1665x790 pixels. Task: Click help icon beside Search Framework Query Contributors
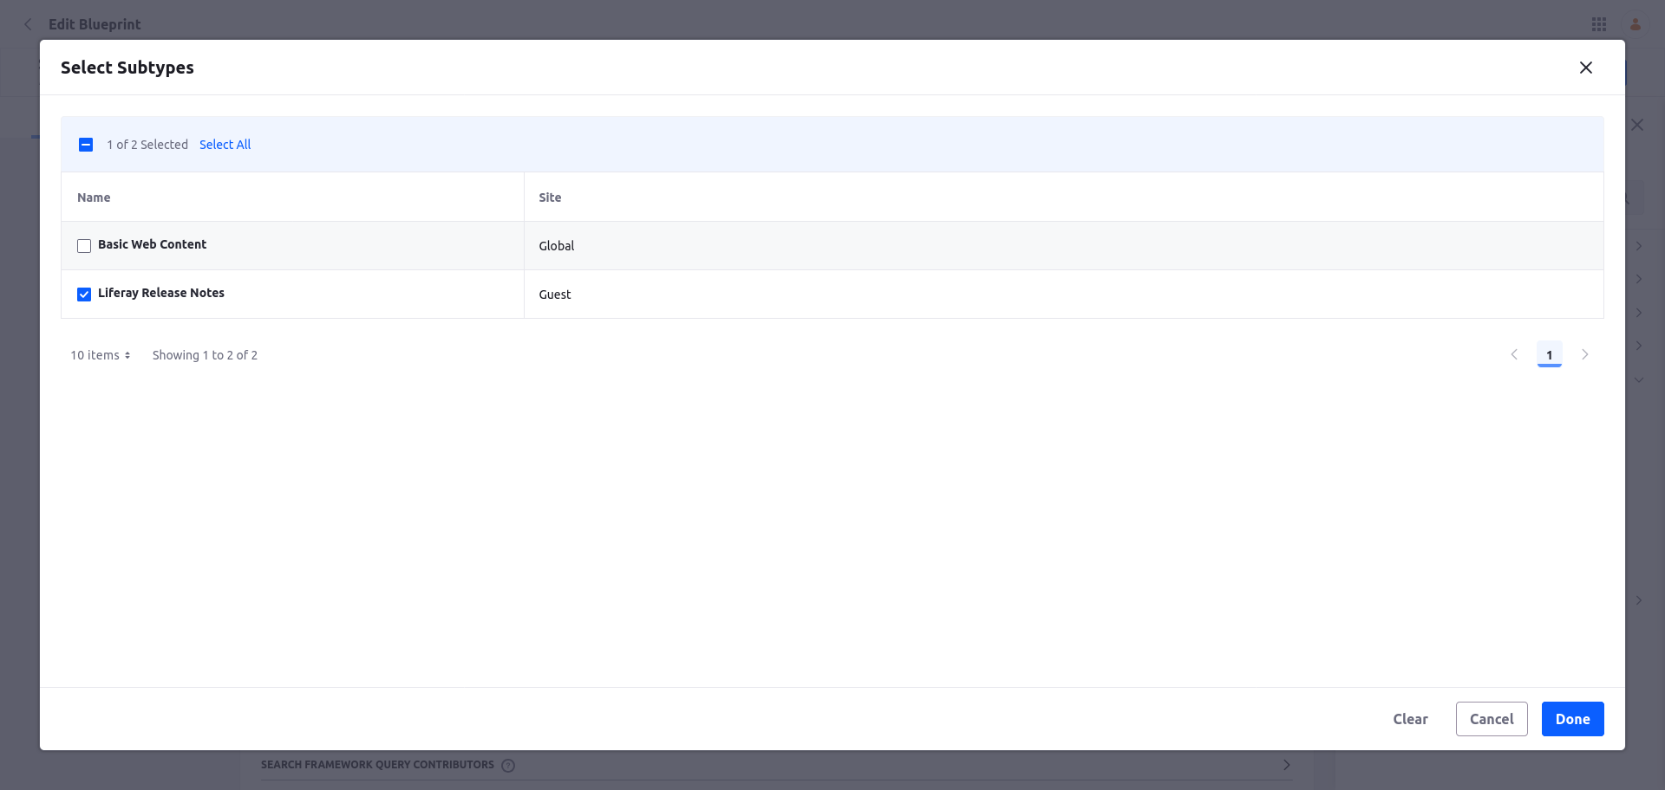click(508, 766)
